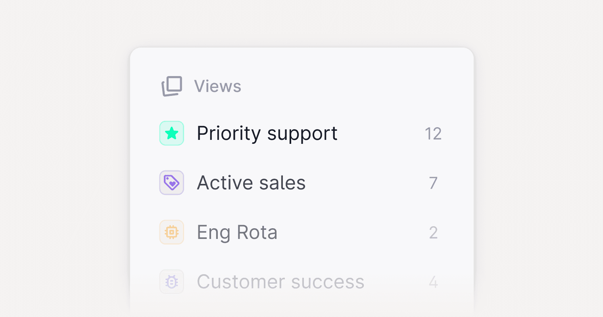Click the star inside the mint green square
The width and height of the screenshot is (603, 317).
171,133
